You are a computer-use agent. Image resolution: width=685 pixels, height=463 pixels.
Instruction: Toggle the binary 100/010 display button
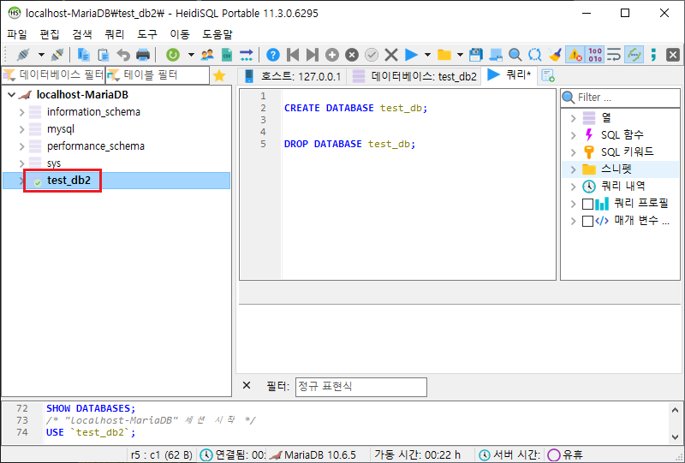pyautogui.click(x=594, y=55)
